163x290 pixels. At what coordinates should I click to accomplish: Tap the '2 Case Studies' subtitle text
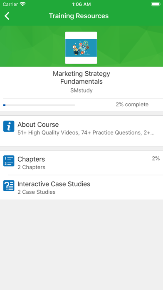click(37, 192)
